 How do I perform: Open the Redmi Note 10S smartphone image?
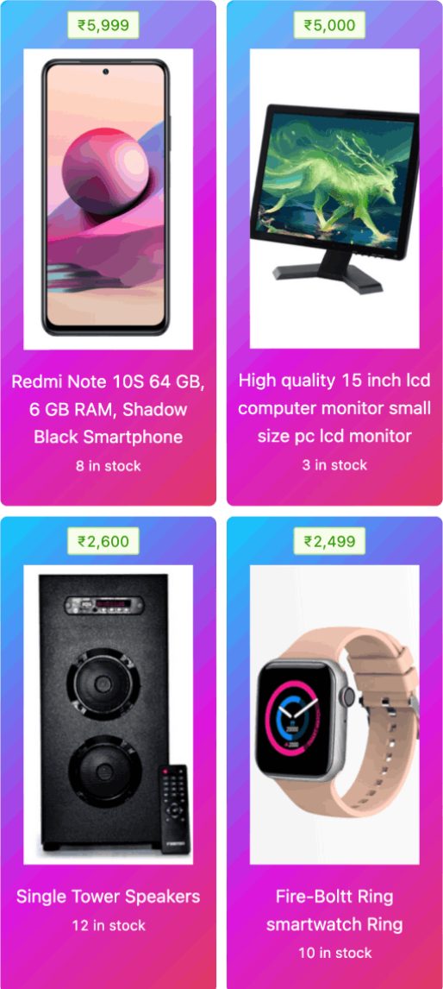coord(109,198)
